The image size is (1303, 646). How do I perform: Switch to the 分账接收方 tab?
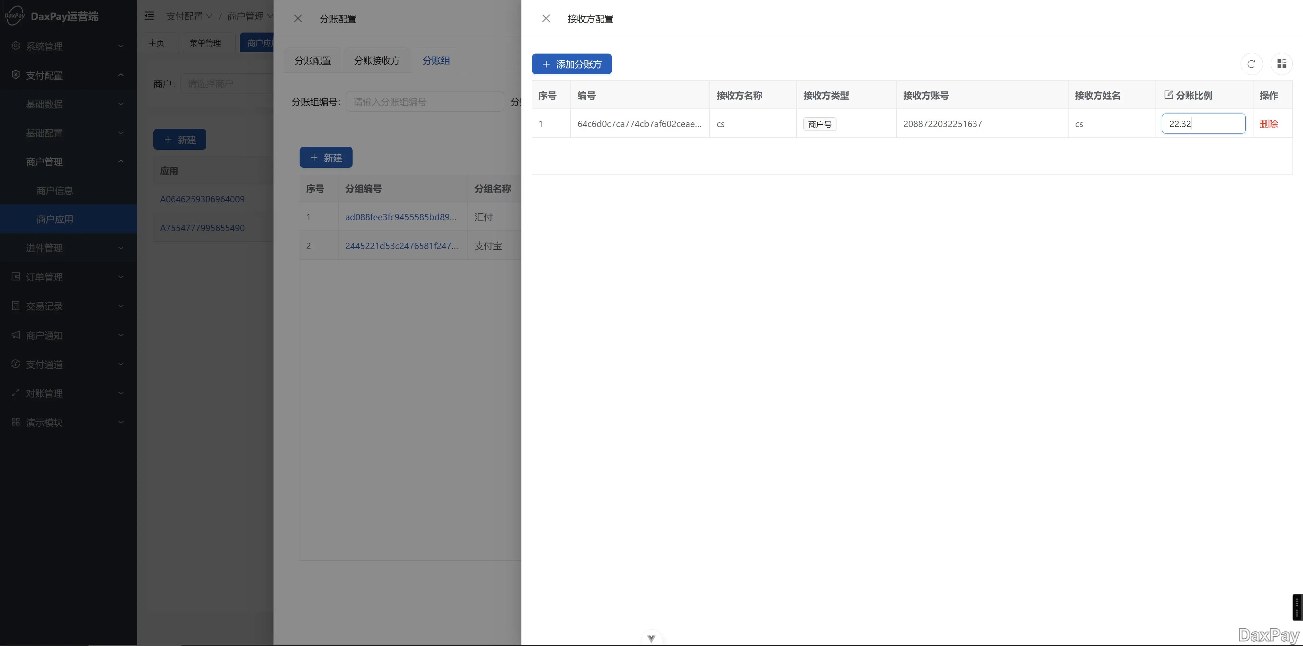pyautogui.click(x=376, y=61)
